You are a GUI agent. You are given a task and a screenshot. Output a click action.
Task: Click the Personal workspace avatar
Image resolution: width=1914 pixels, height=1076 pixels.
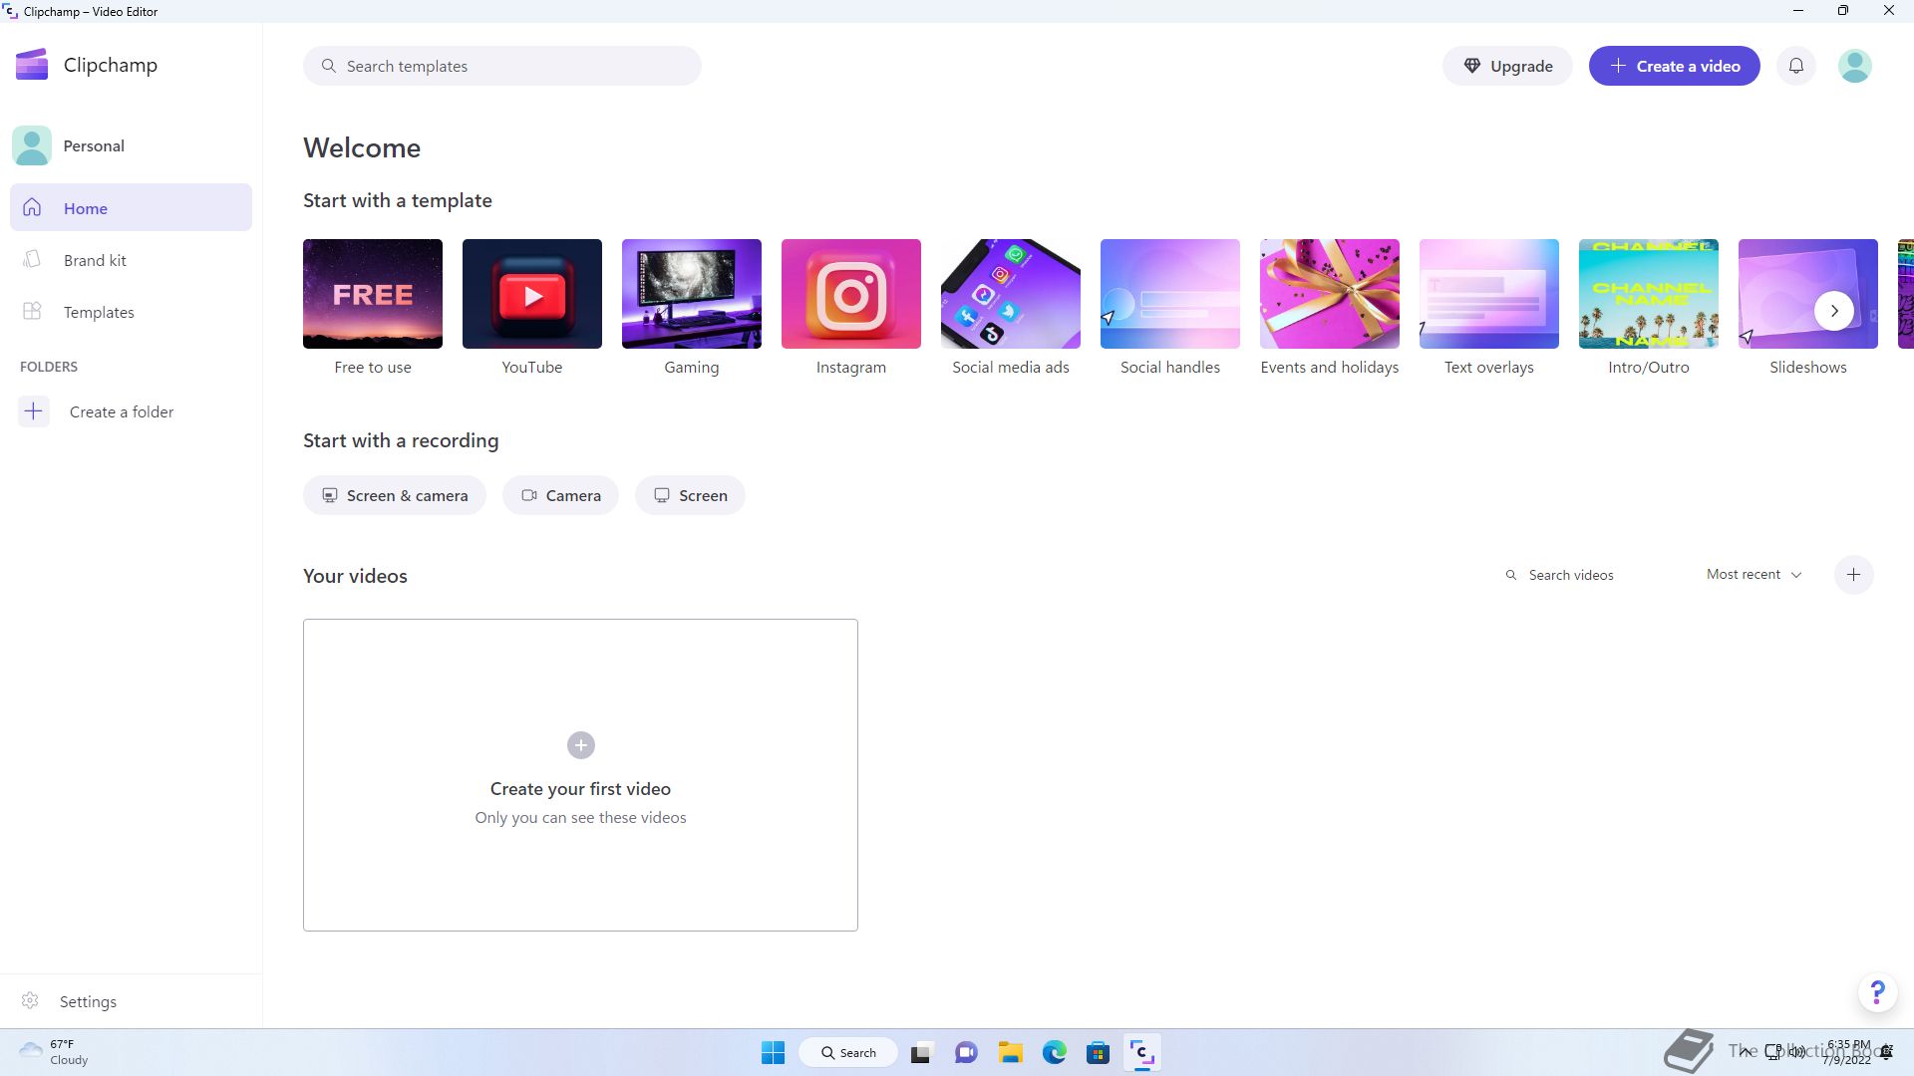32,145
